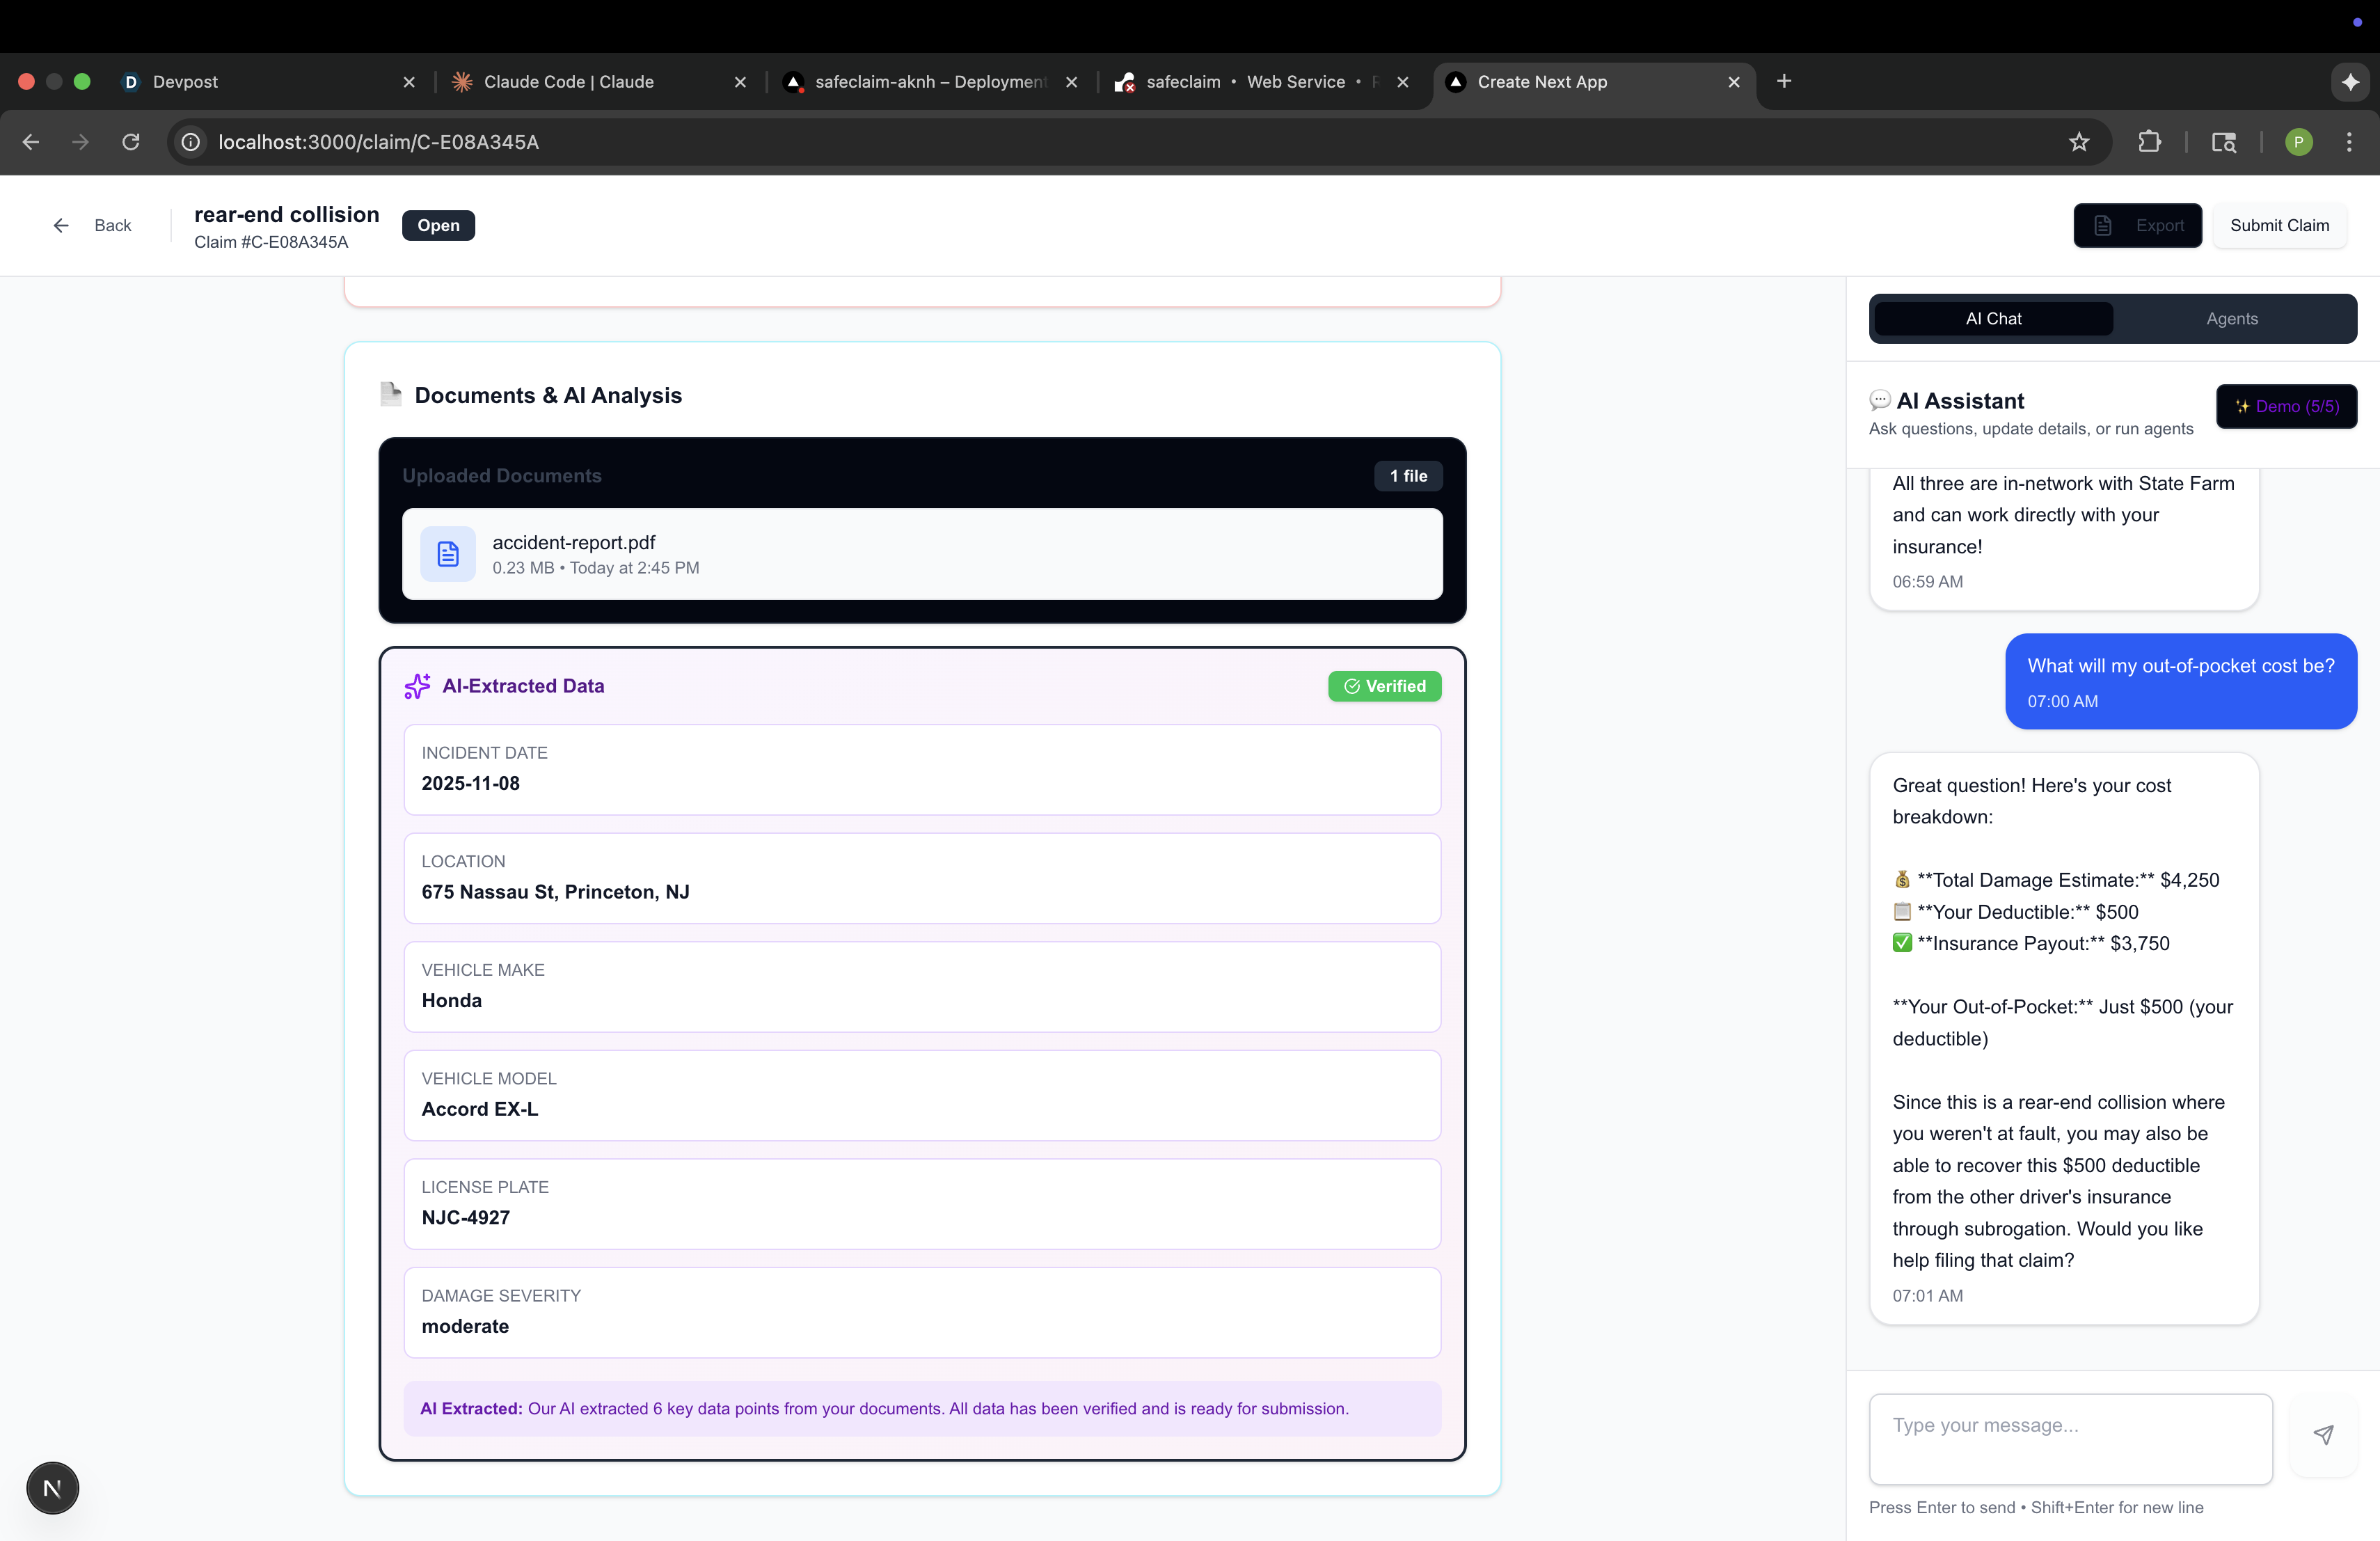Focus the Type your message input field
Image resolution: width=2380 pixels, height=1541 pixels.
tap(2070, 1438)
